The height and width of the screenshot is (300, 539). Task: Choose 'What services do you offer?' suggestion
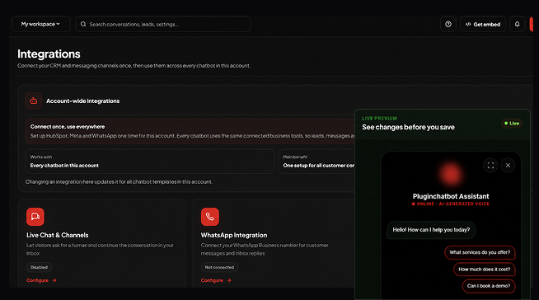(480, 252)
